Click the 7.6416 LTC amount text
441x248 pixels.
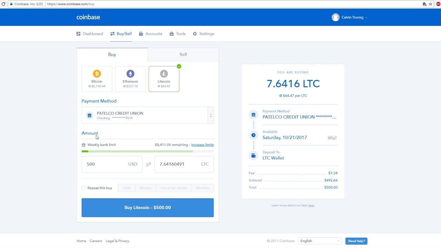point(293,84)
